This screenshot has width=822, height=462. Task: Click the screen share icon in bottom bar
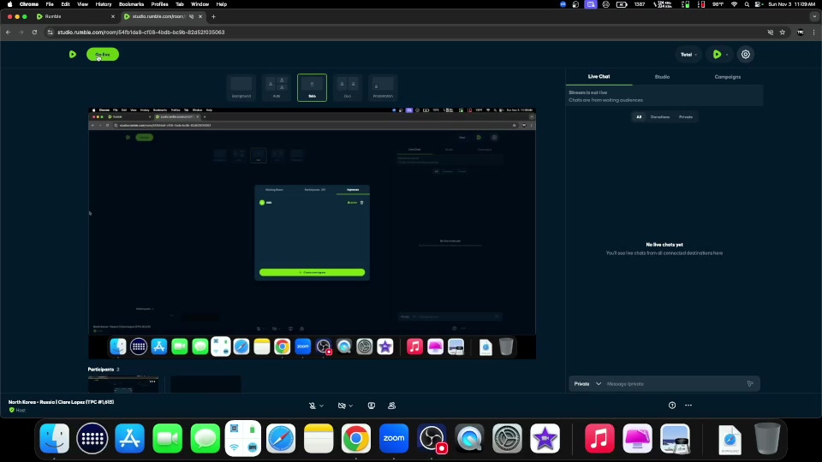(372, 406)
